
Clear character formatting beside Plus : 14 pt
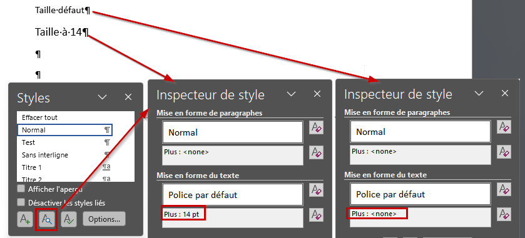(317, 214)
